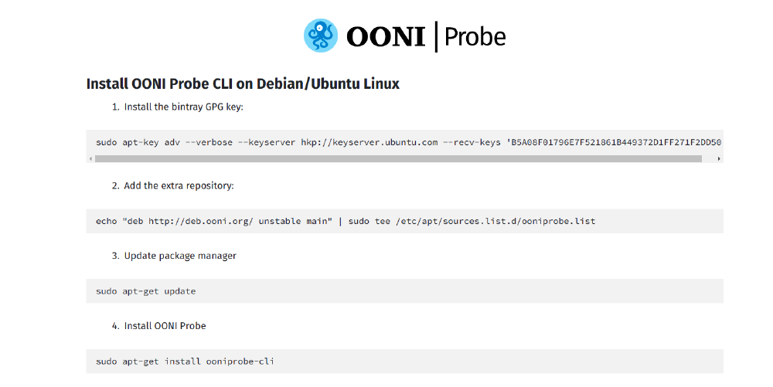Click the http://deb.ooni.org/ URL in the echo command
The height and width of the screenshot is (387, 773).
[x=200, y=221]
